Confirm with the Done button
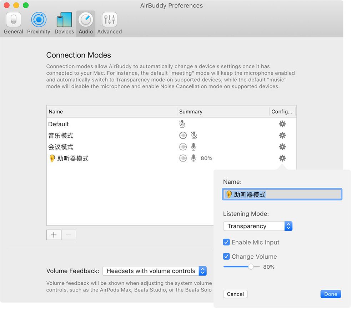Screen dimensions: 357x314 pyautogui.click(x=331, y=294)
